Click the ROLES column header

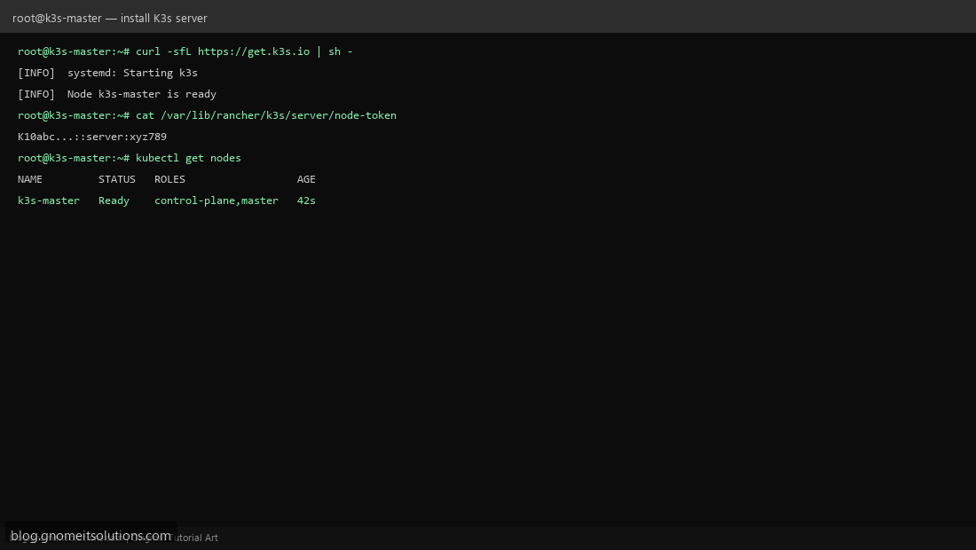click(170, 179)
